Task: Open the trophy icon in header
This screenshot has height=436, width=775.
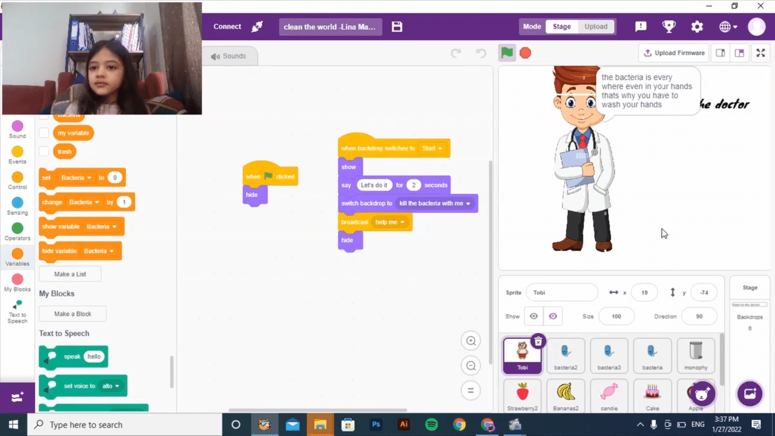Action: [x=668, y=27]
